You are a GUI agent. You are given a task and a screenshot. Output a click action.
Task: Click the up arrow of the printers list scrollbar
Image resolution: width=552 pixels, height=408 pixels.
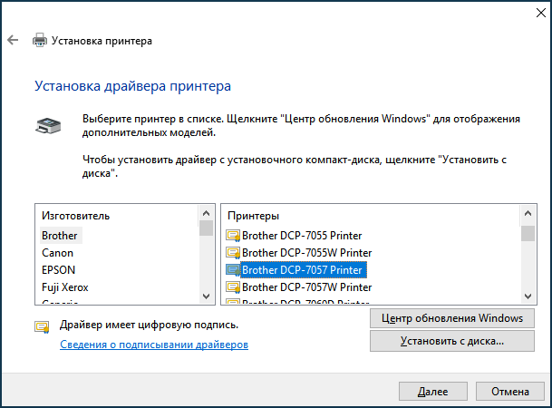point(528,213)
